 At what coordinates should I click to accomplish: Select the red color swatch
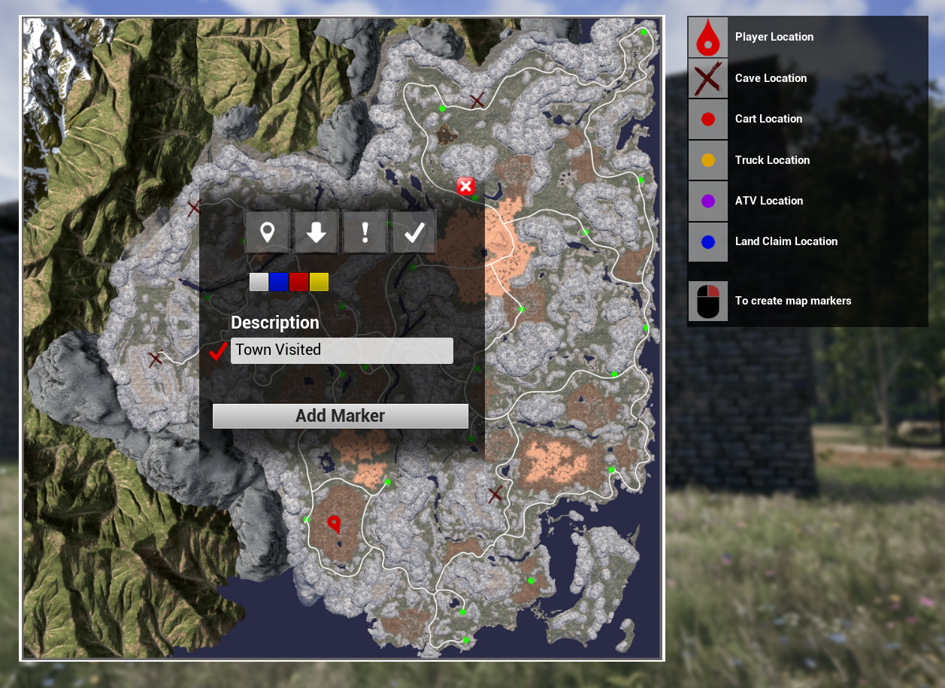(x=298, y=282)
